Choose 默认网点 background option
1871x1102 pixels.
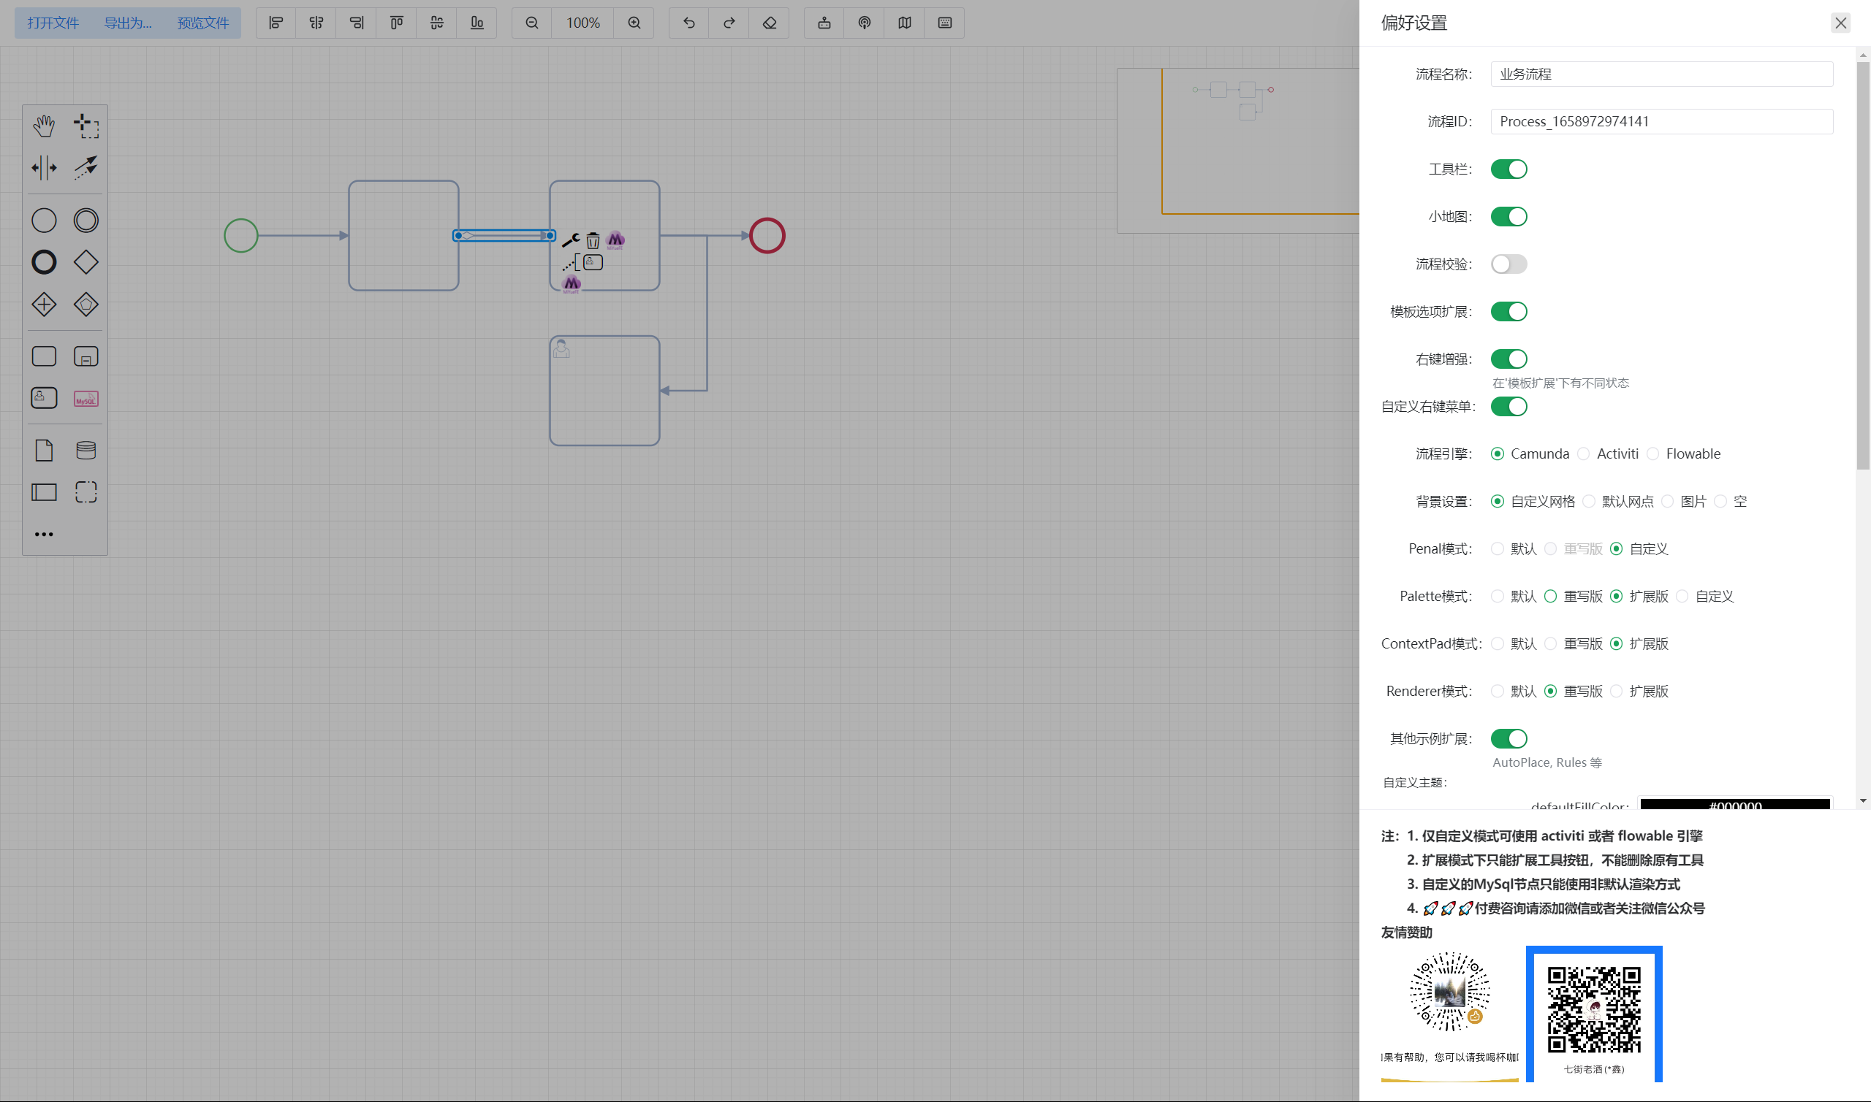tap(1589, 501)
